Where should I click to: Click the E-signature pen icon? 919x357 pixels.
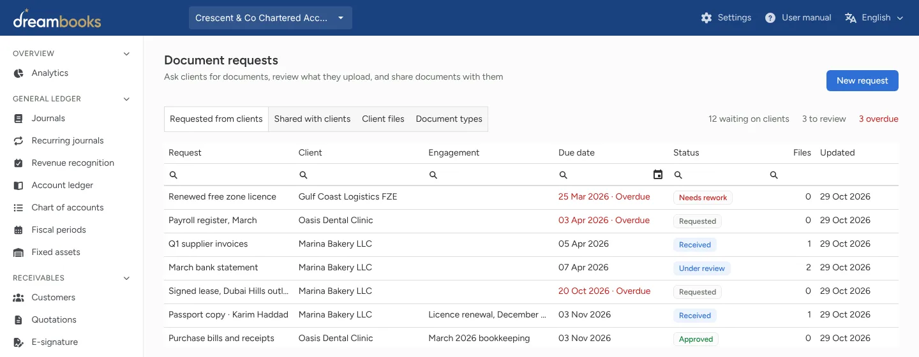[19, 342]
